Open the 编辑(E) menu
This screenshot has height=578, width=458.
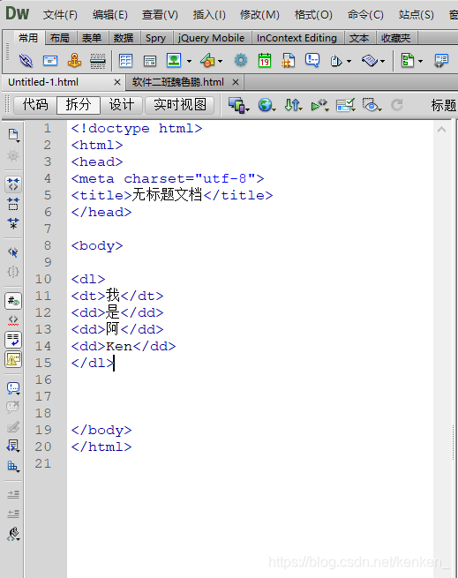tap(110, 15)
